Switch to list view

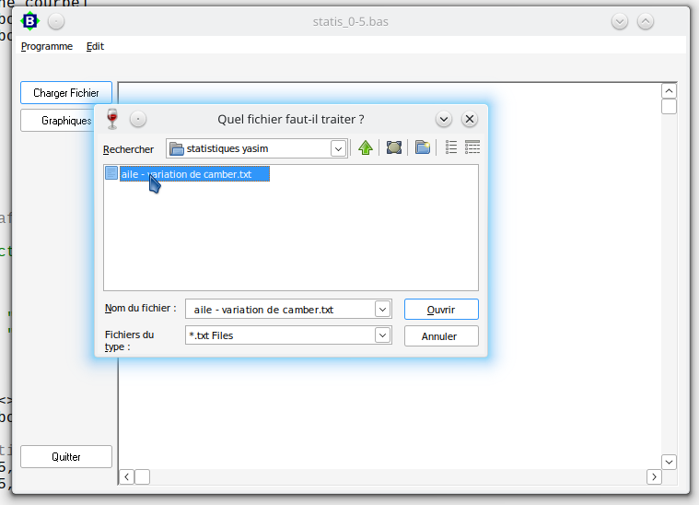(451, 147)
